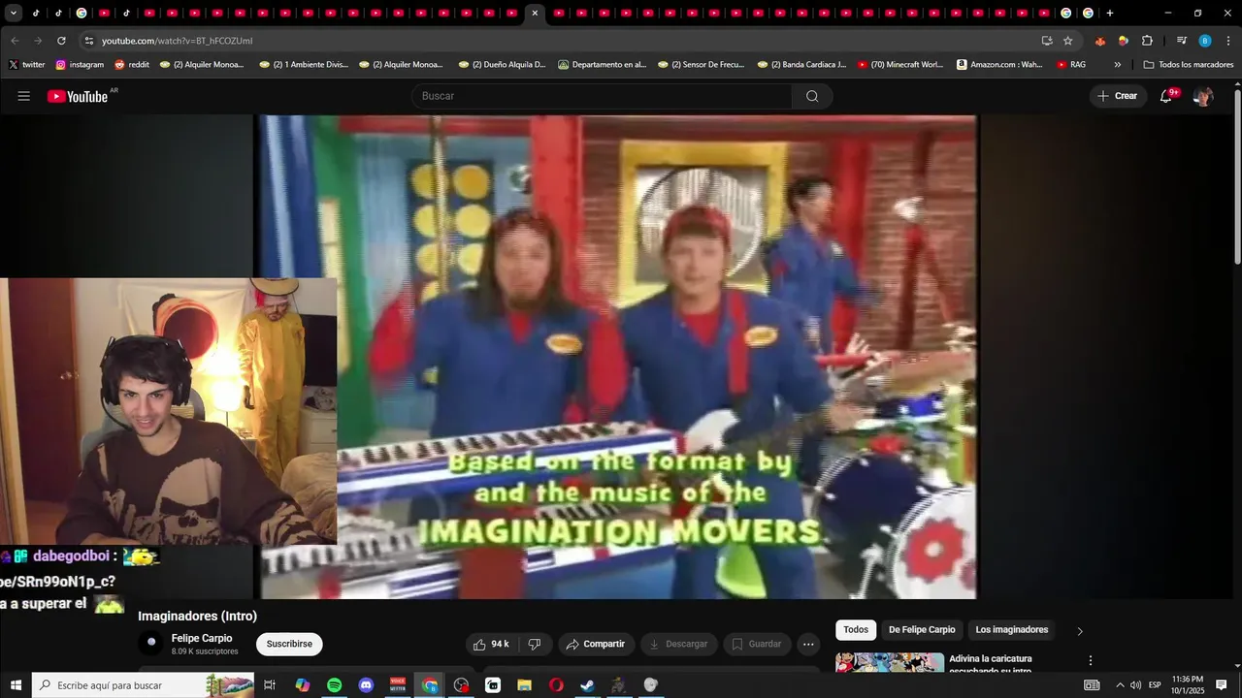Launch Discord from the taskbar
The height and width of the screenshot is (698, 1242).
tap(366, 685)
